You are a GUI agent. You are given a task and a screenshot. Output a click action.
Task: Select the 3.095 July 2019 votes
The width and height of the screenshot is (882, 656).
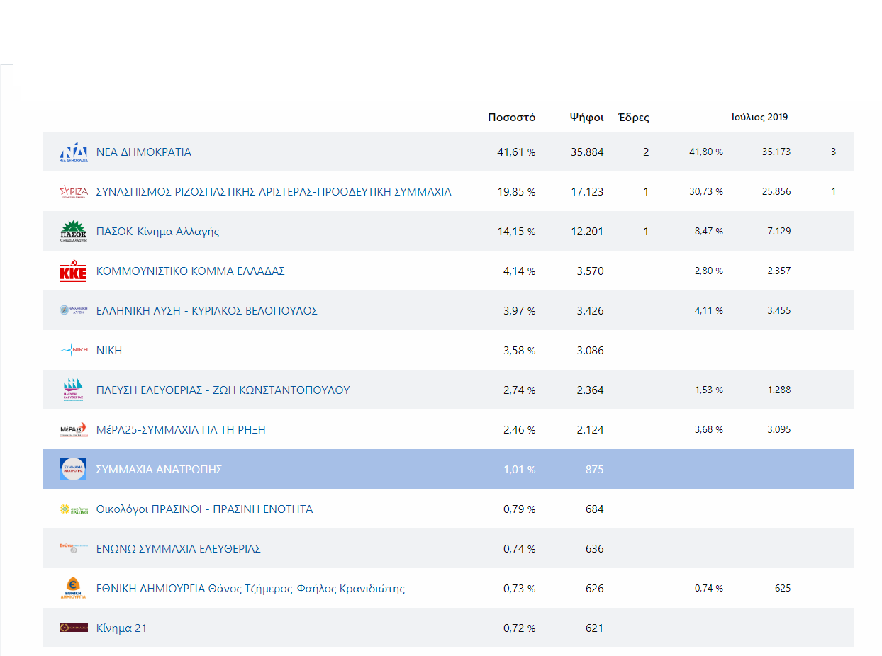pyautogui.click(x=778, y=430)
